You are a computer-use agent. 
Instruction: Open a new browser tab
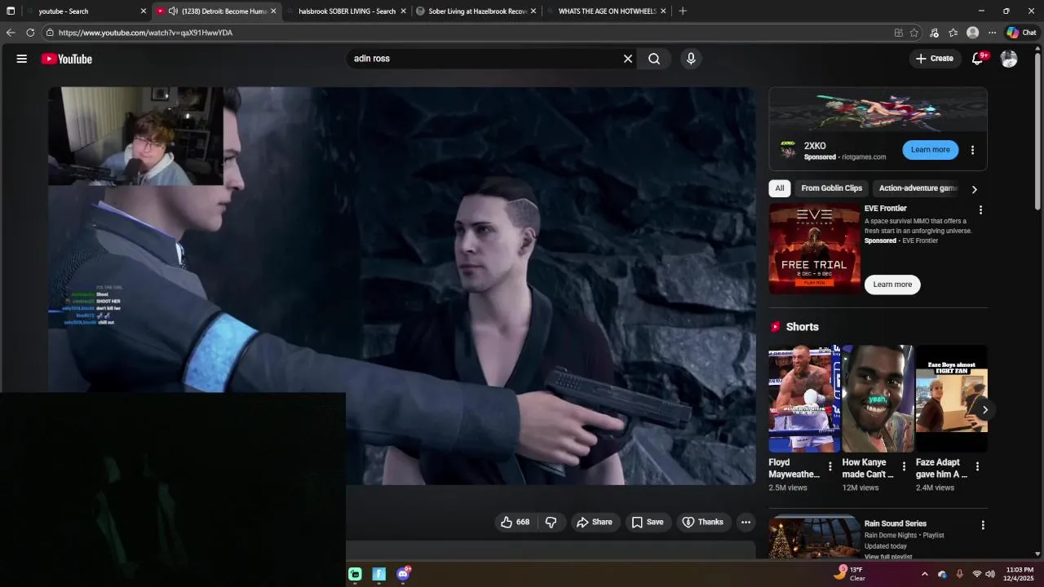pyautogui.click(x=683, y=11)
